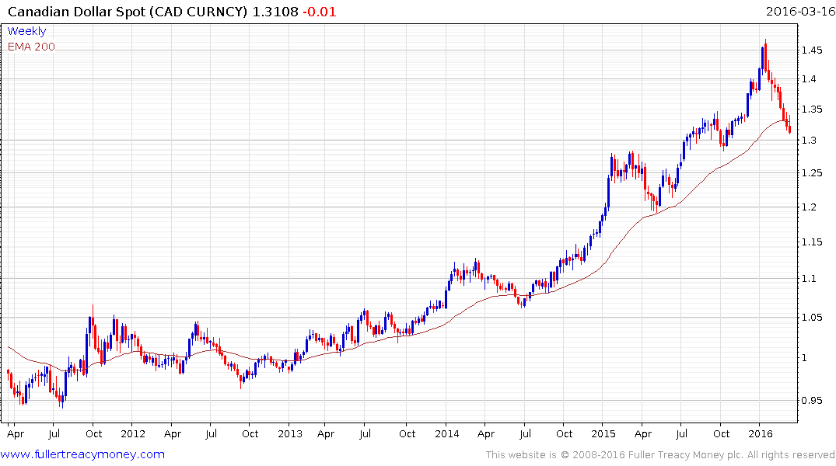Click the 2012 year axis label
This screenshot has width=836, height=466.
[133, 433]
